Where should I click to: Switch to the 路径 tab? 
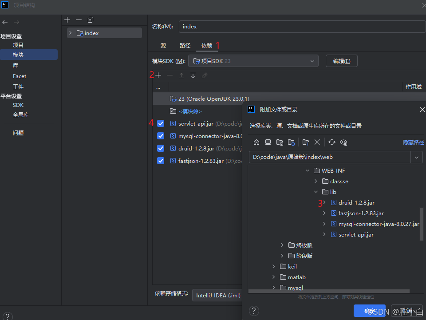click(x=185, y=46)
